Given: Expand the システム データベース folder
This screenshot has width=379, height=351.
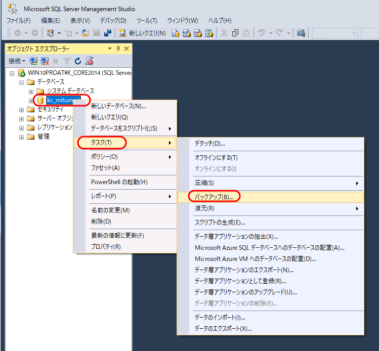Looking at the screenshot, I should pos(31,92).
